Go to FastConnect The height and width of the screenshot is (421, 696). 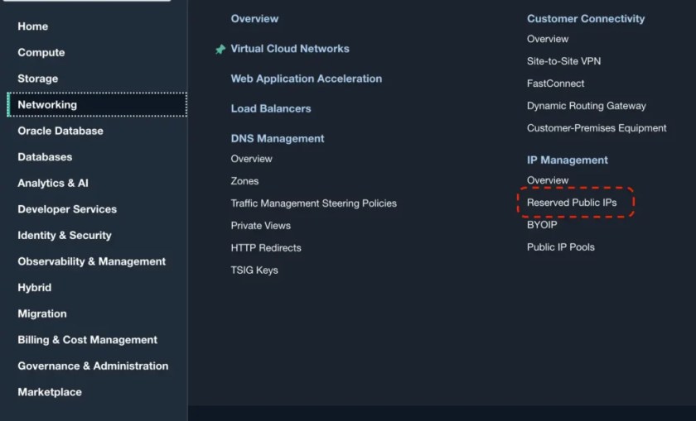(x=555, y=84)
